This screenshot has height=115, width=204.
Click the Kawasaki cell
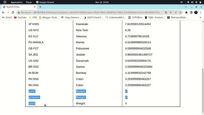click(82, 24)
